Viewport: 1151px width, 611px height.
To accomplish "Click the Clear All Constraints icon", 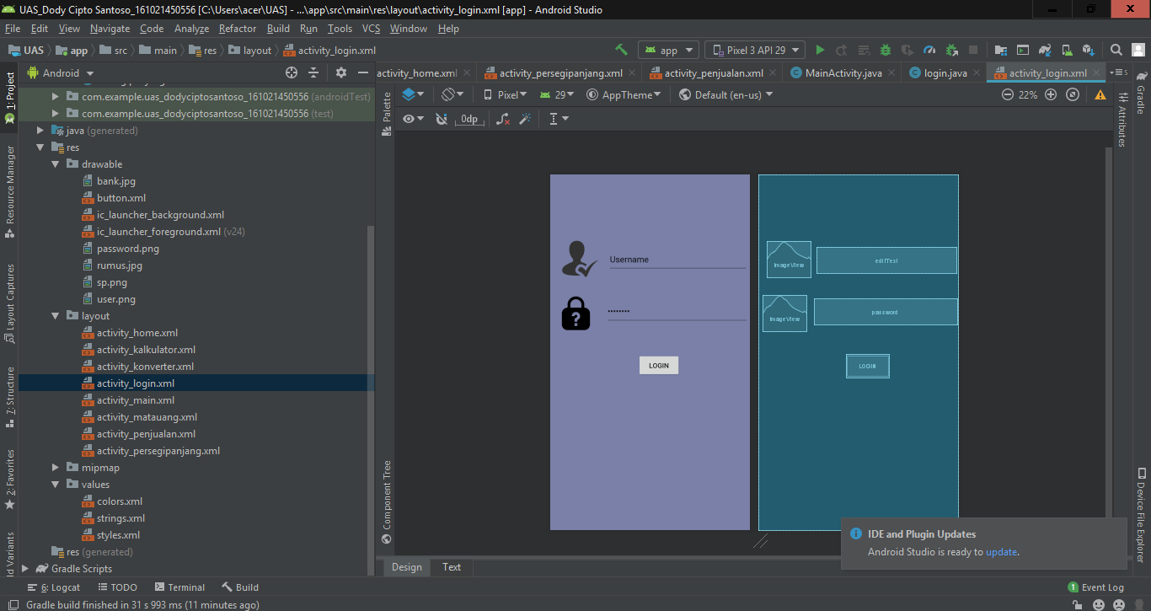I will [503, 118].
